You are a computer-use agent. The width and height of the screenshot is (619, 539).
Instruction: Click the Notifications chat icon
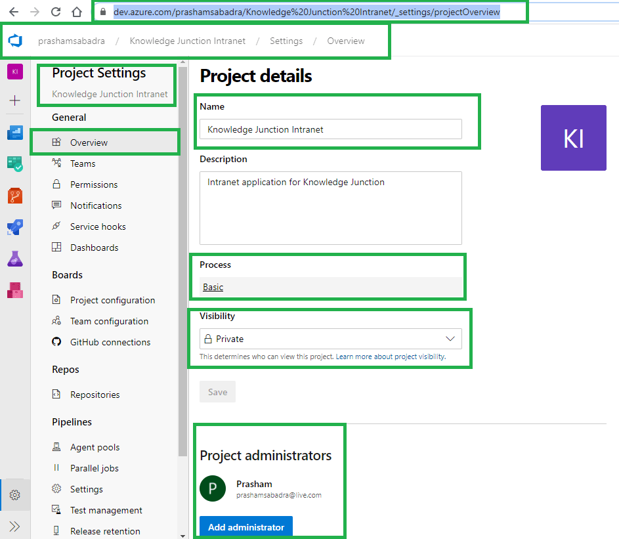(56, 205)
